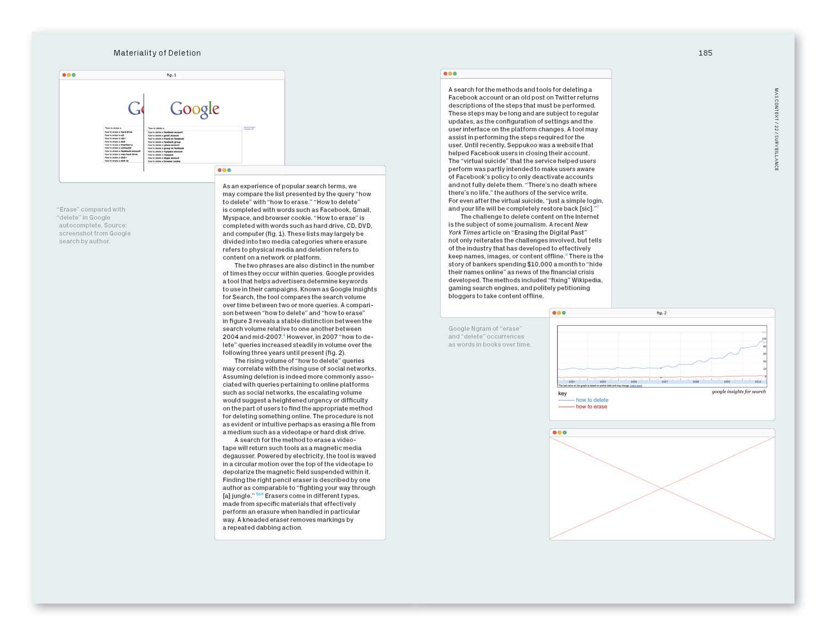Click the Advanced search link beside the search box

[x=249, y=127]
